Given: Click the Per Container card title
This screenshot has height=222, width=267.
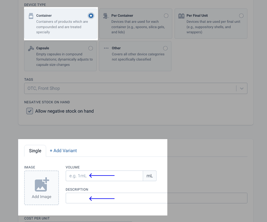Looking at the screenshot, I should click(x=122, y=16).
